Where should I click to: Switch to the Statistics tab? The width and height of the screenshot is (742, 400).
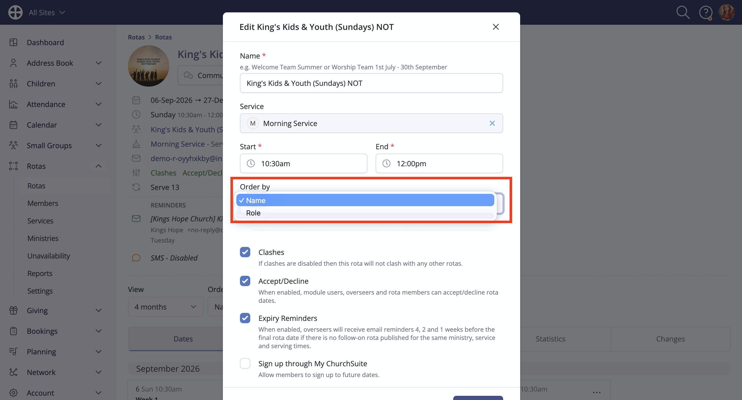tap(550, 339)
